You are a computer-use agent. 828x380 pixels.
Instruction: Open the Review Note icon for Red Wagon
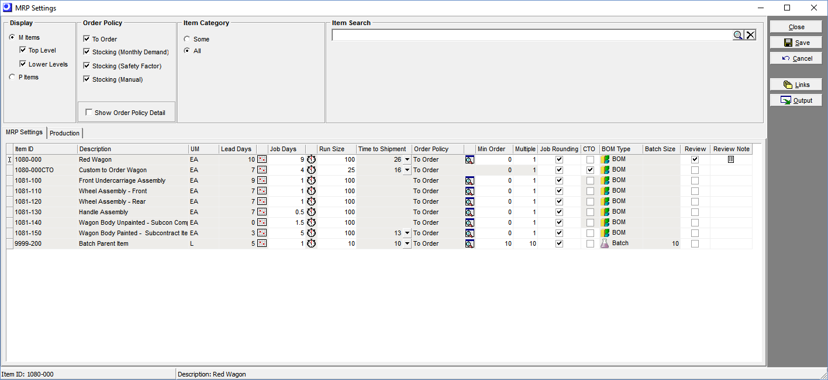click(x=730, y=159)
